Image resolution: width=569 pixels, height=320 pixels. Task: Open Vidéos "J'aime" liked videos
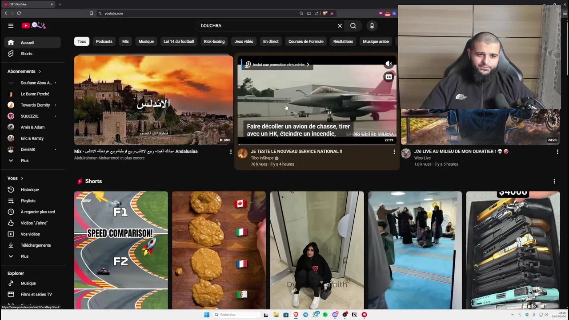point(32,223)
